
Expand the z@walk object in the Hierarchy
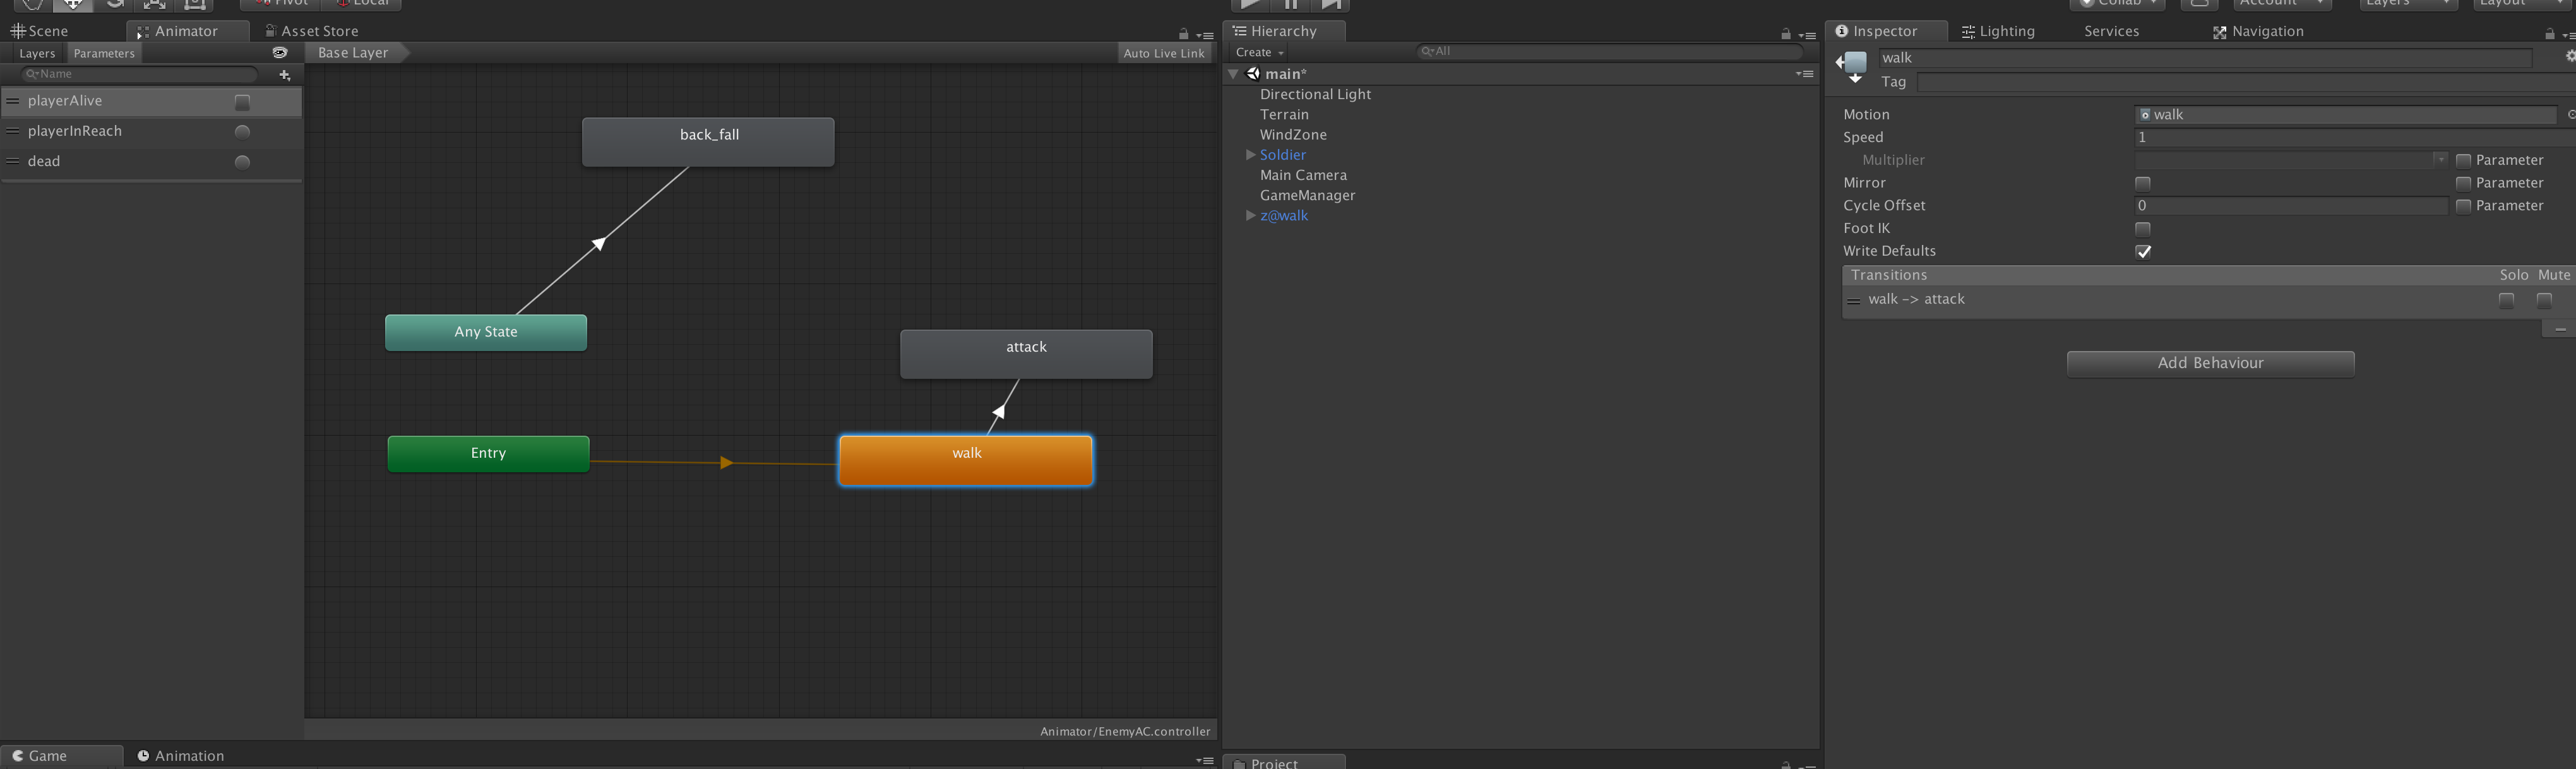[1250, 215]
